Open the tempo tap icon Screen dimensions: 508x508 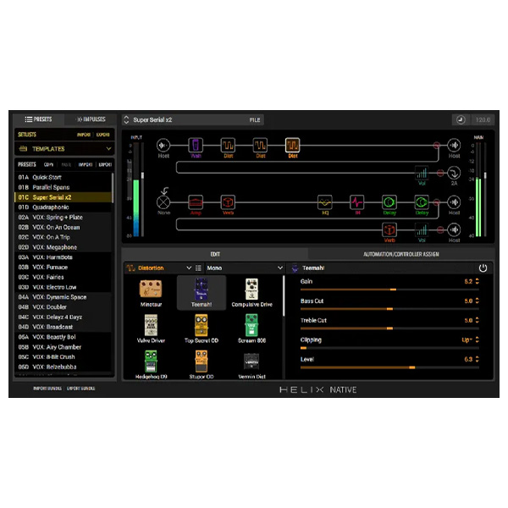coord(461,120)
